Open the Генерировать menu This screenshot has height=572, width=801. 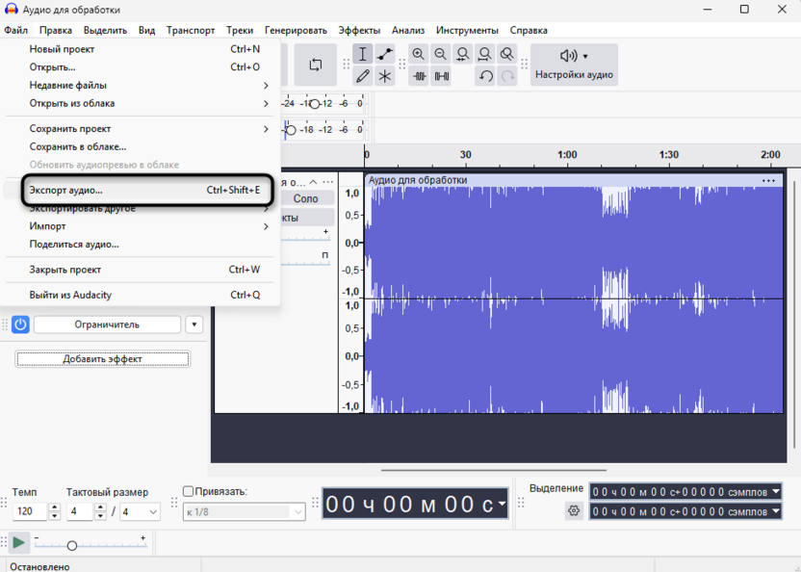[x=296, y=30]
